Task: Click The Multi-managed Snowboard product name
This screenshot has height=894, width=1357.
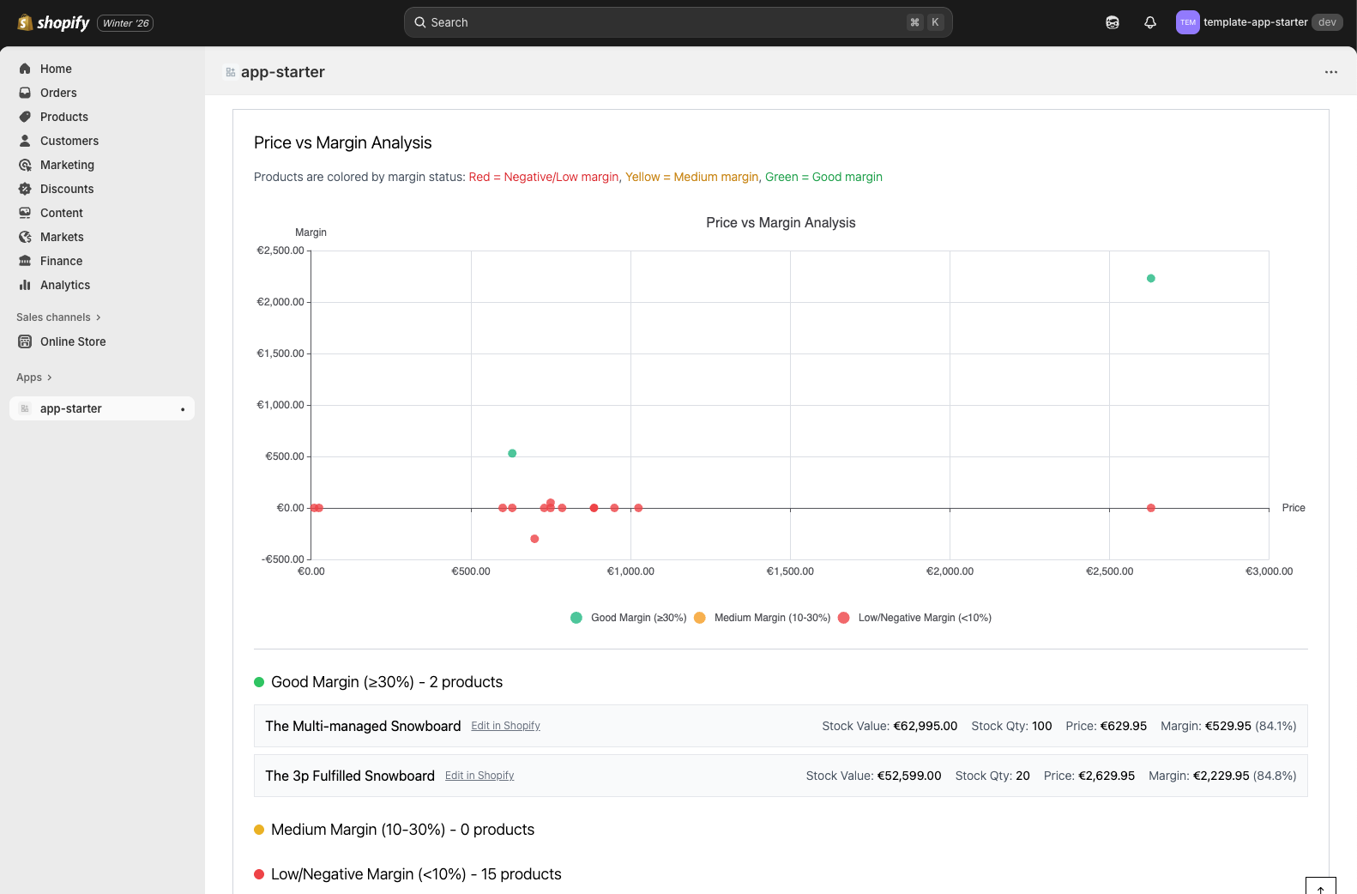Action: coord(363,726)
